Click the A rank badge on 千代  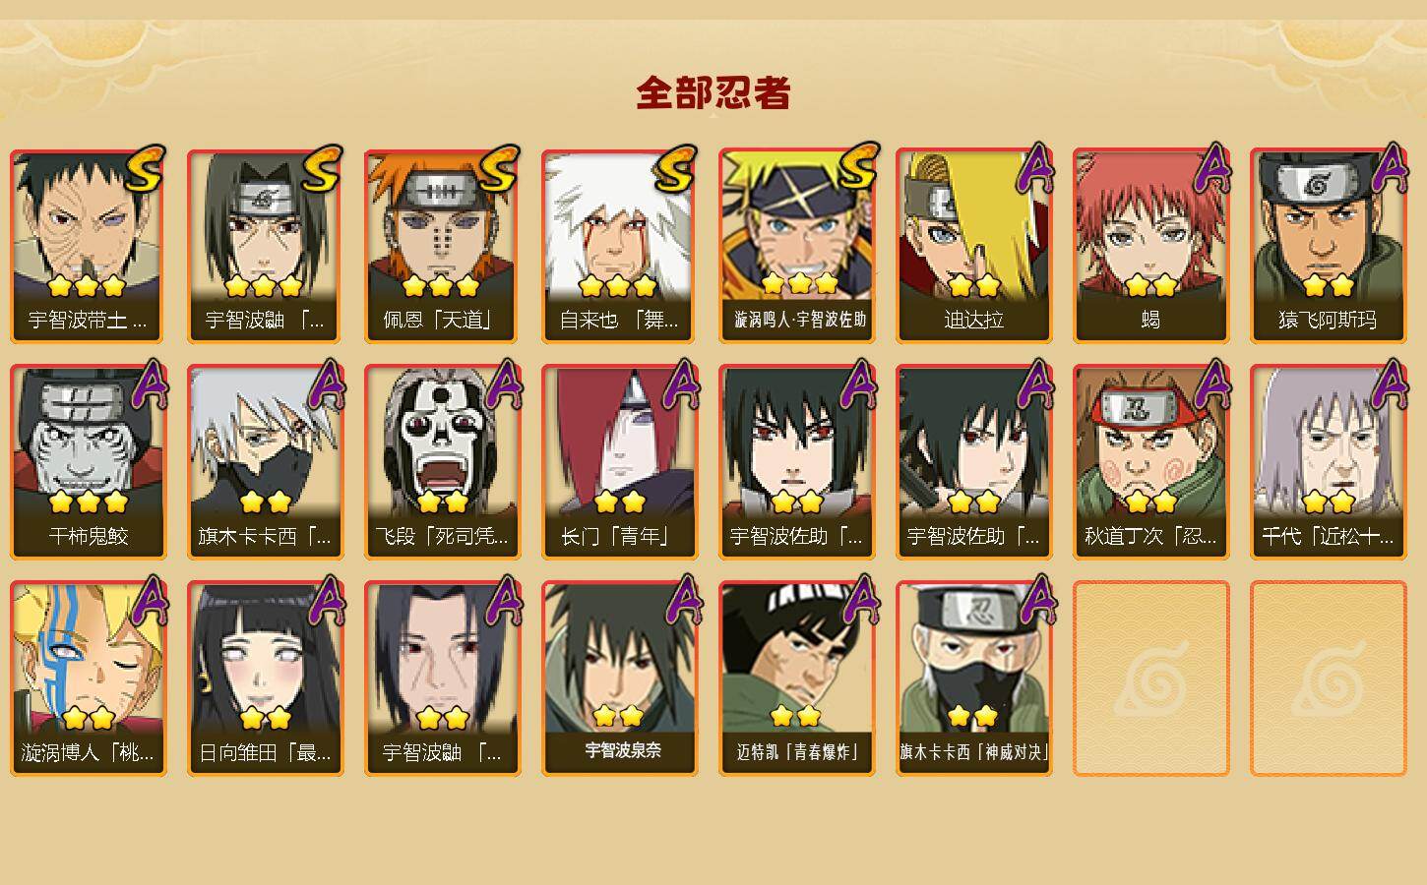point(1390,383)
